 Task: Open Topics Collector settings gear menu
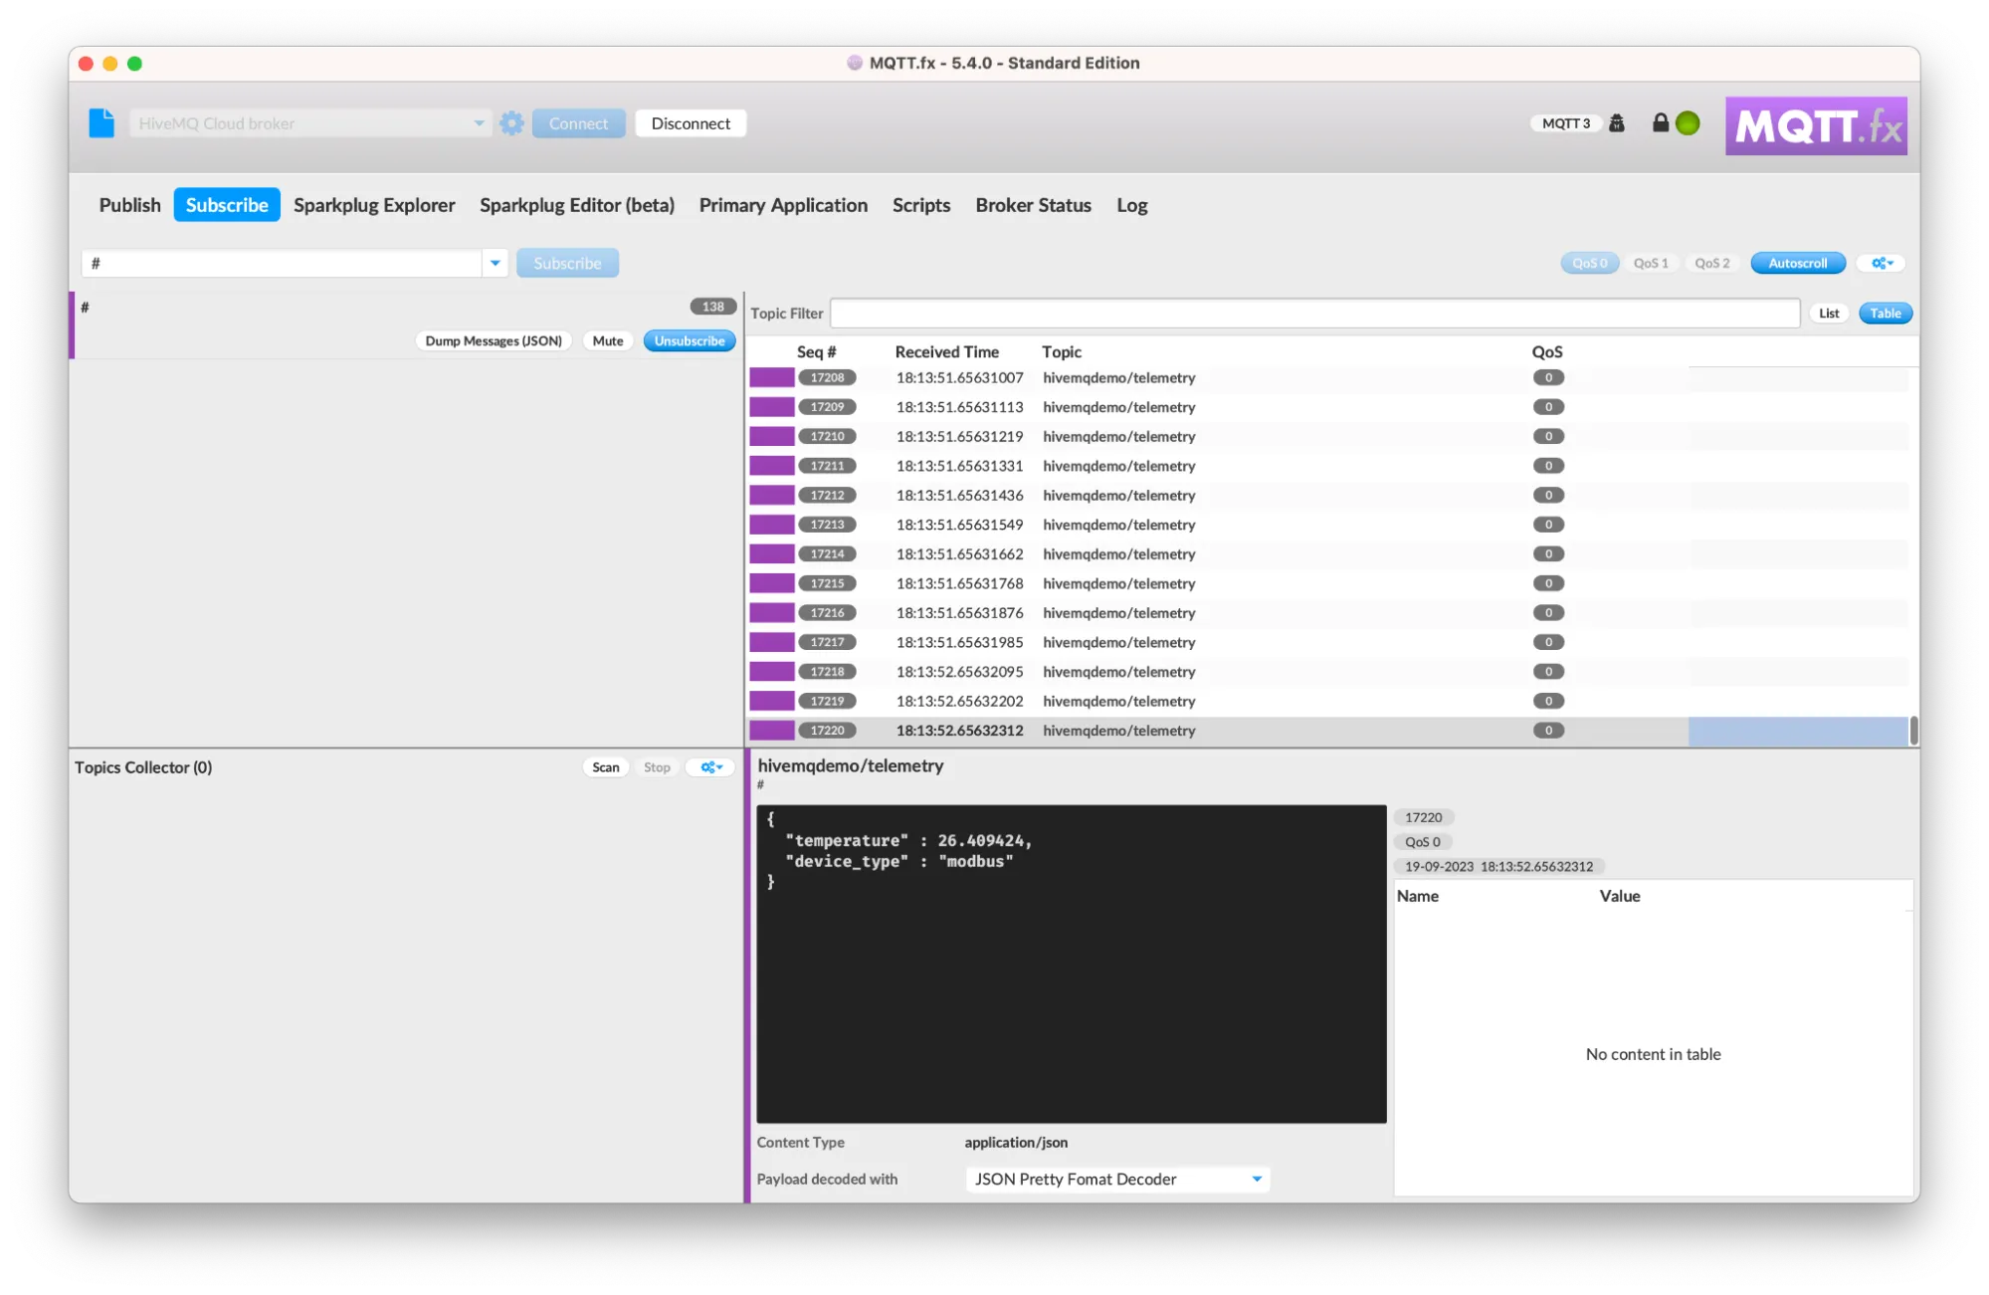pyautogui.click(x=711, y=767)
